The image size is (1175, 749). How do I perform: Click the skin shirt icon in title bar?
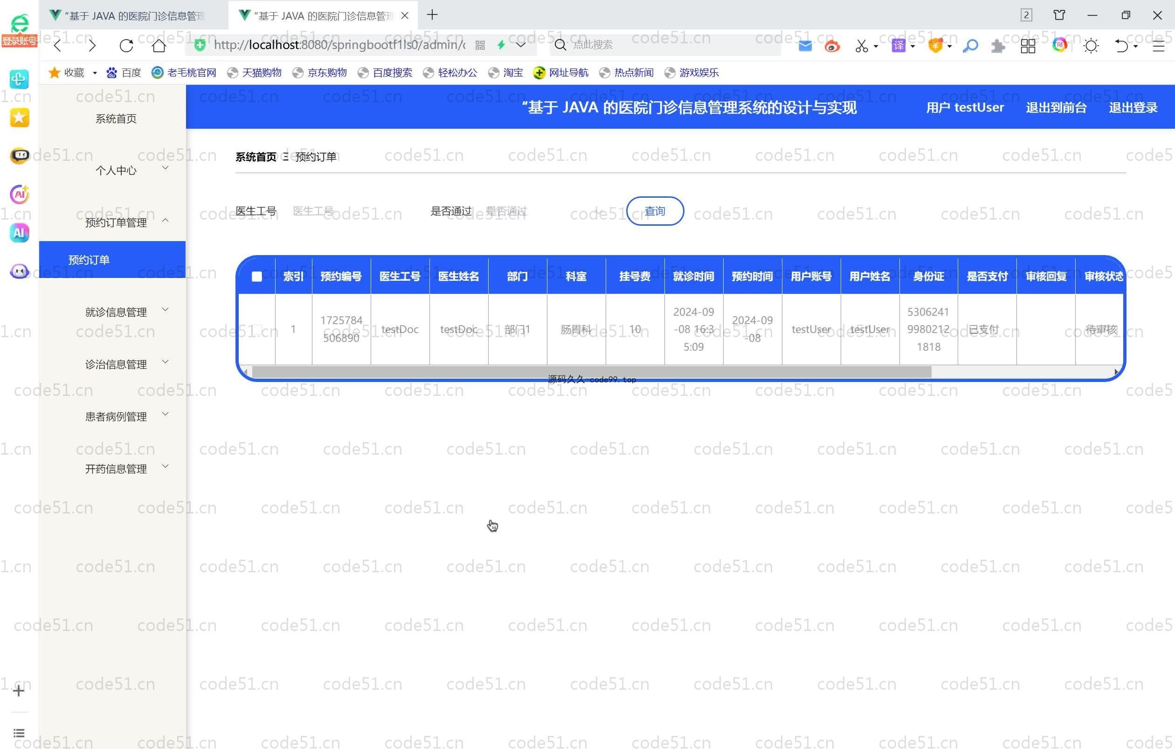(1059, 15)
